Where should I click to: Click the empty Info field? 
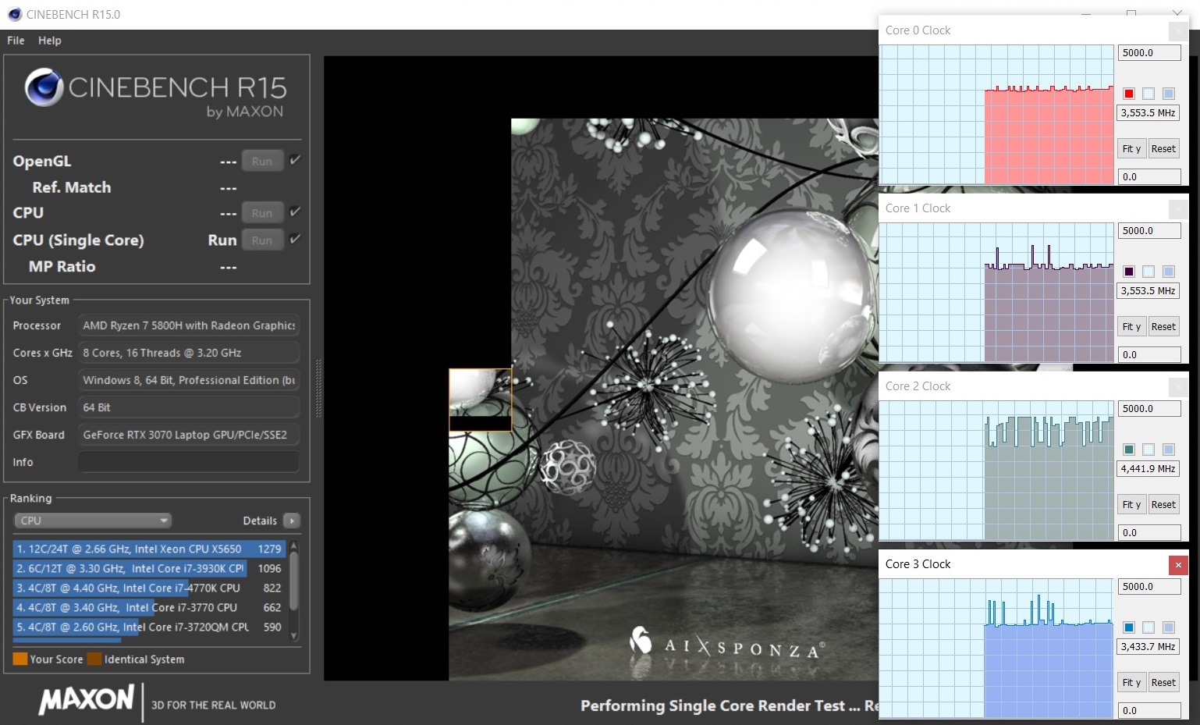pyautogui.click(x=189, y=462)
